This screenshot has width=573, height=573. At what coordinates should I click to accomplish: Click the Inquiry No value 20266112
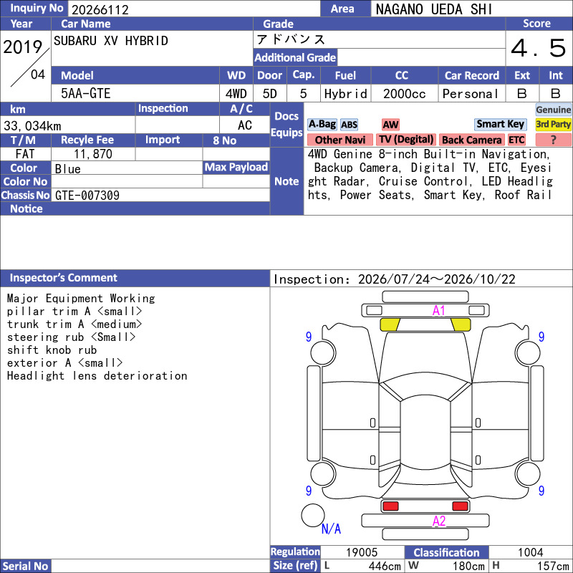100,9
